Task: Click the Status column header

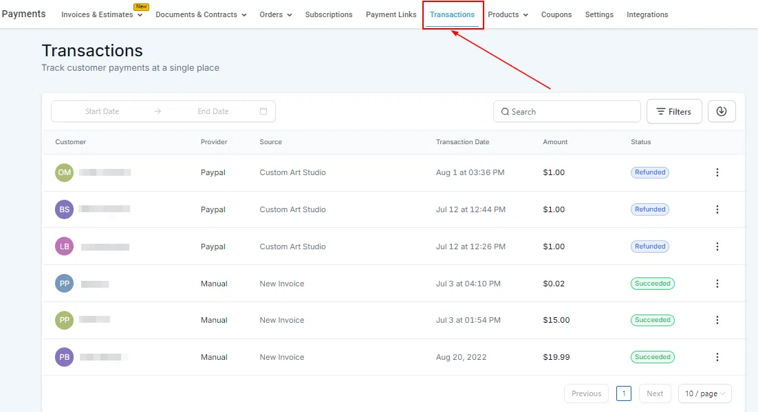Action: 640,142
